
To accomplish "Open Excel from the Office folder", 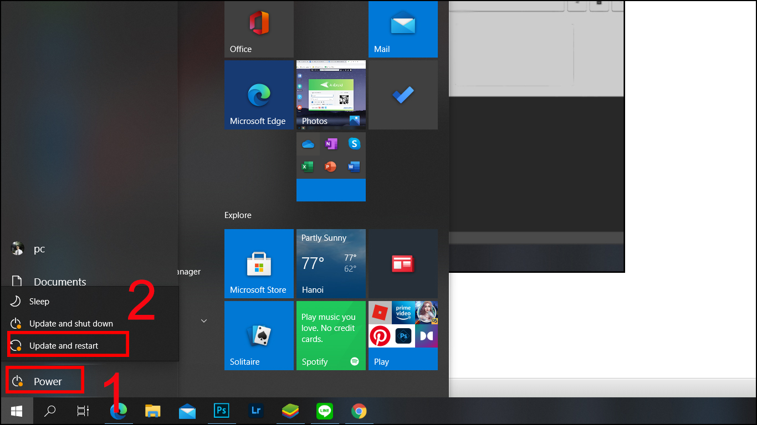I will click(x=307, y=166).
